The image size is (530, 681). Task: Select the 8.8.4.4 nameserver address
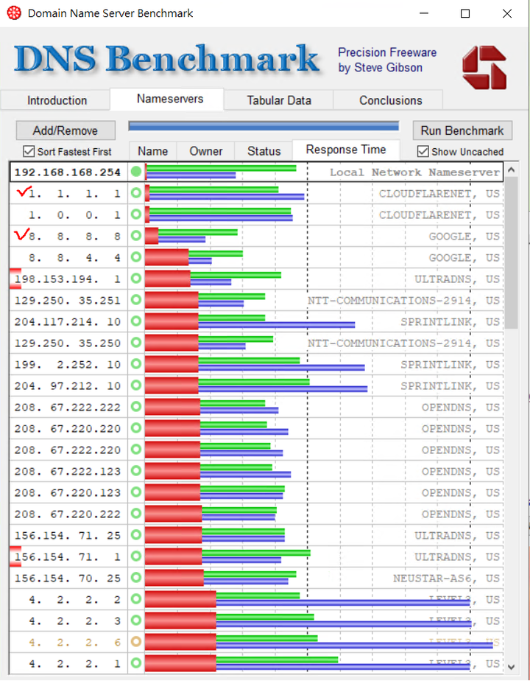point(74,257)
